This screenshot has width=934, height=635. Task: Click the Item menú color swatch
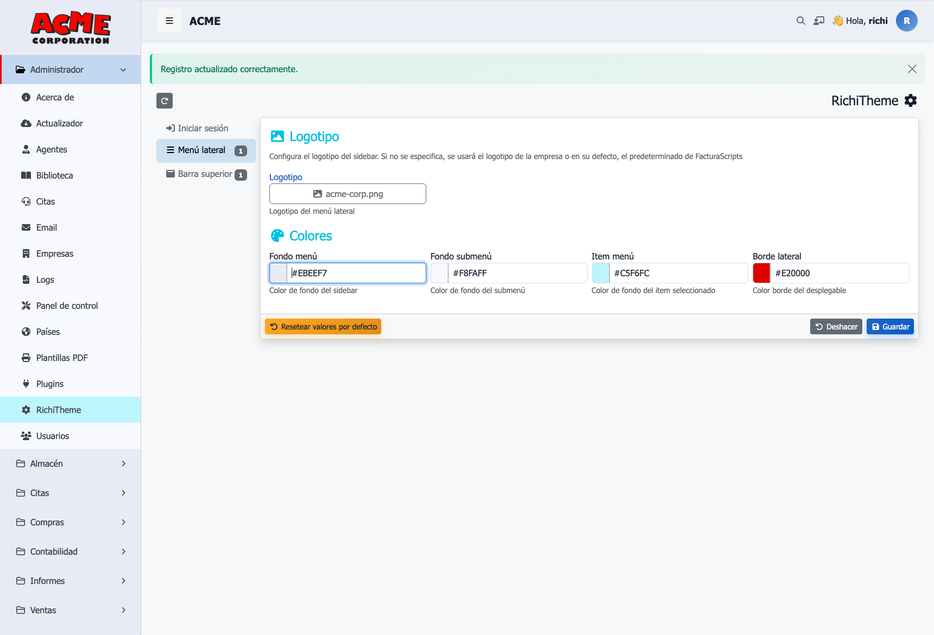(601, 273)
